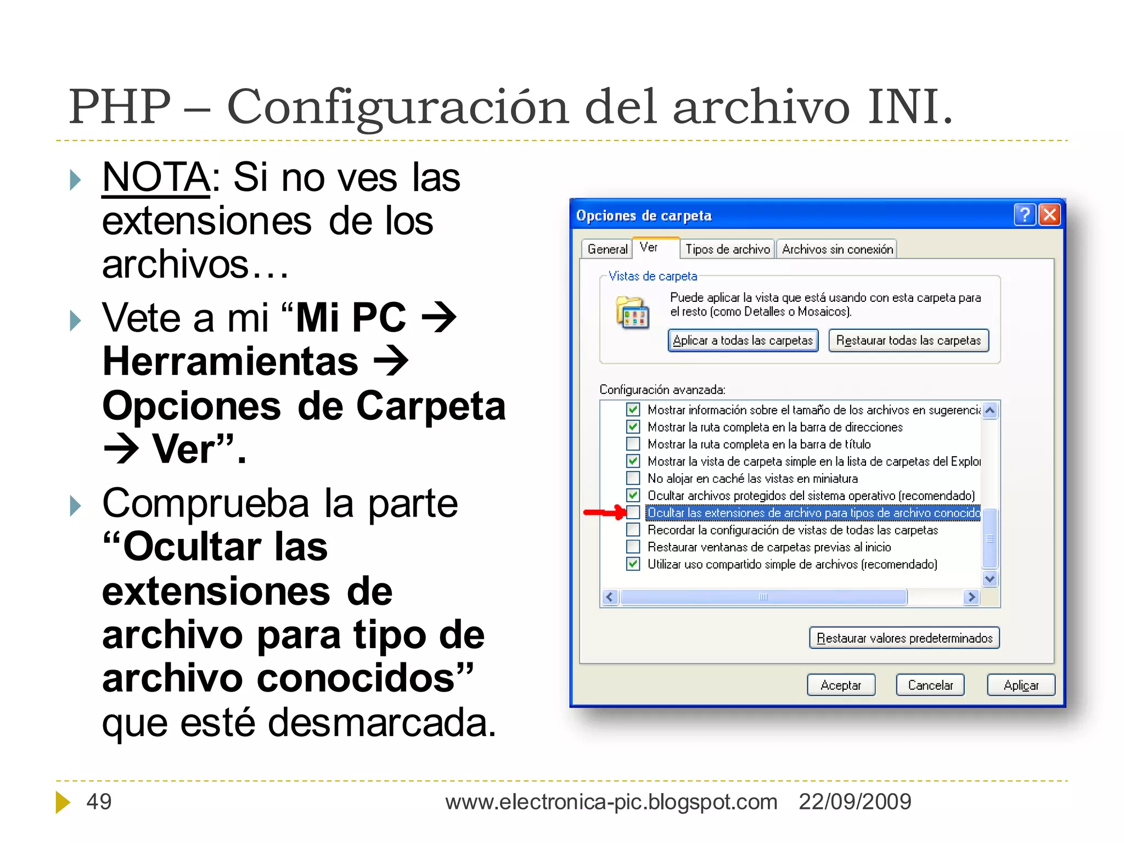
Task: Click Aplicar a todas las carpetas
Action: pyautogui.click(x=743, y=340)
